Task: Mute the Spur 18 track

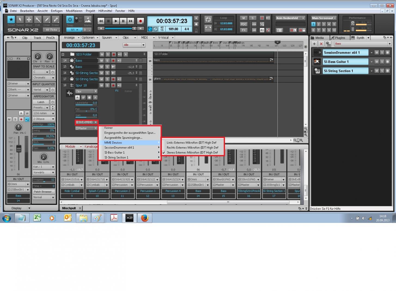Action: pyautogui.click(x=102, y=85)
